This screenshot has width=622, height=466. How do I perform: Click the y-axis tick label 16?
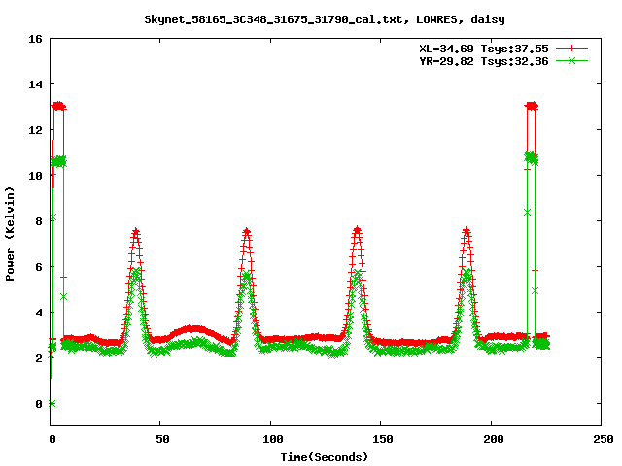point(35,39)
